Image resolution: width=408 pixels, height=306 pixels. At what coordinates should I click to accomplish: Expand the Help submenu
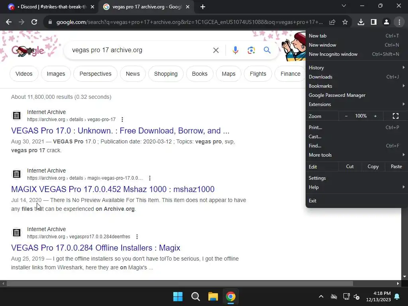pyautogui.click(x=357, y=187)
